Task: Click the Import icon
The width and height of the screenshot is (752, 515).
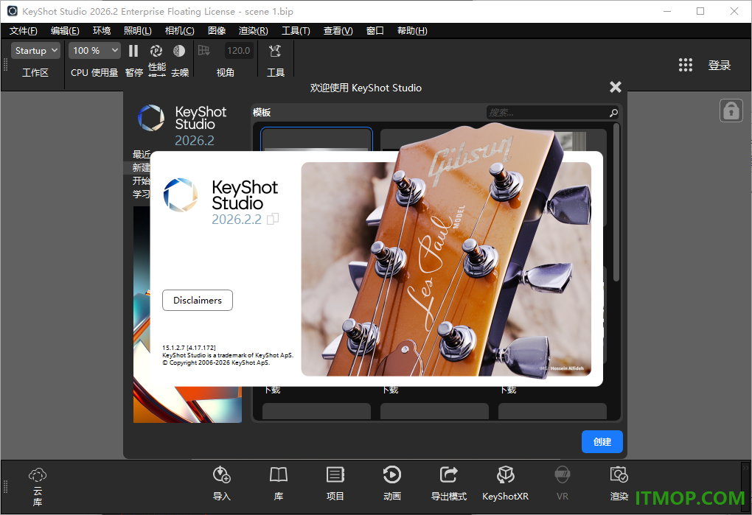Action: tap(222, 474)
